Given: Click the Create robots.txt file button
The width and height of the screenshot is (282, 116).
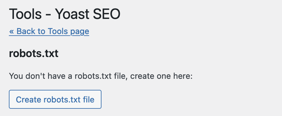Looking at the screenshot, I should coord(55,99).
